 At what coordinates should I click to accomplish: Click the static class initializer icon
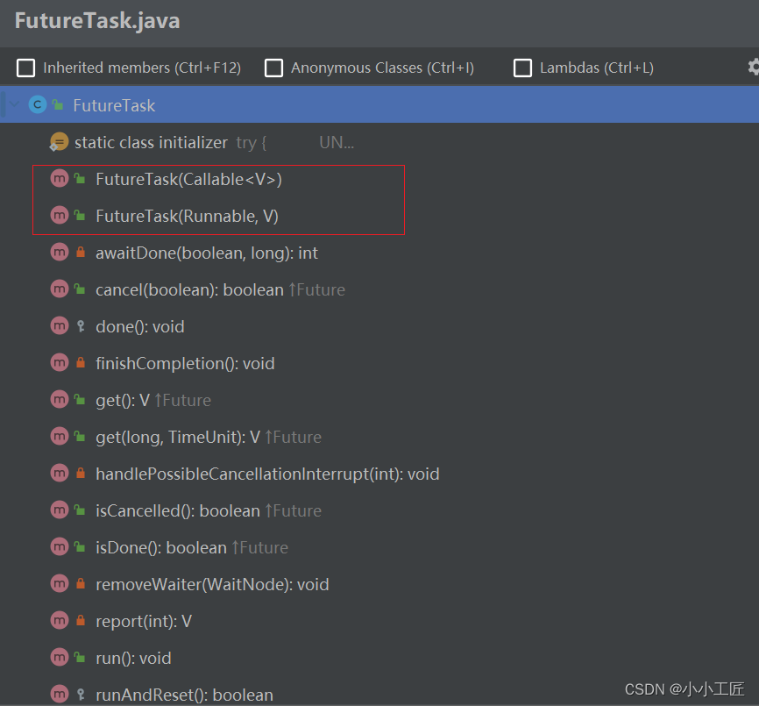pyautogui.click(x=57, y=141)
